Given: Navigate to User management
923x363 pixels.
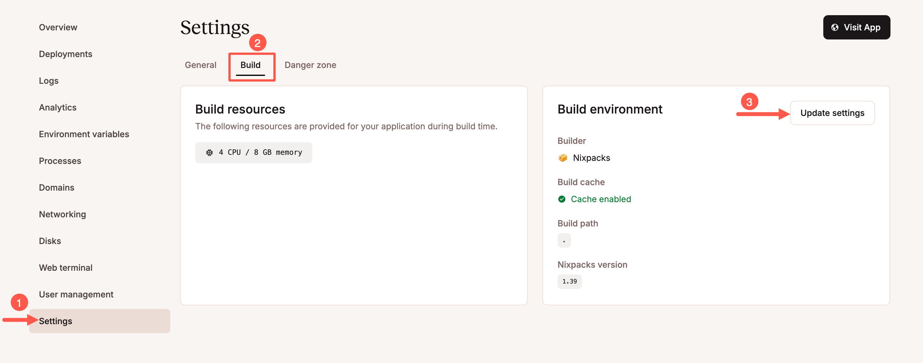Looking at the screenshot, I should click(x=76, y=294).
